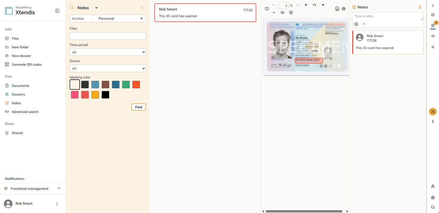Open Documents in the Find section

(17, 86)
